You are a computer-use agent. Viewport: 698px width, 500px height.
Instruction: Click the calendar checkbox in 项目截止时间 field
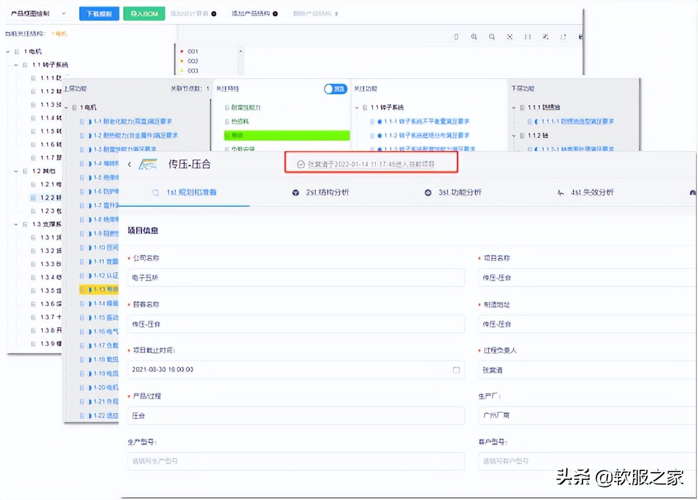[x=456, y=369]
